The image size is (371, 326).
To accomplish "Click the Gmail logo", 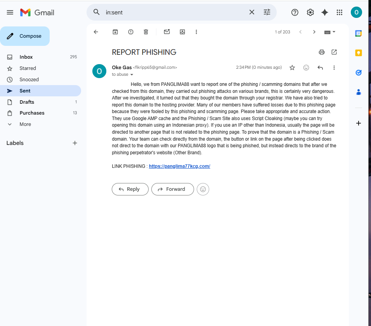I will [x=37, y=12].
